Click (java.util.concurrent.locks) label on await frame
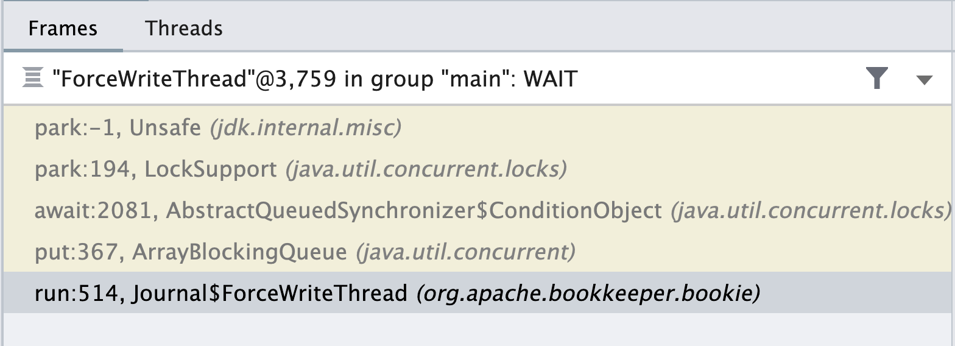 (811, 211)
